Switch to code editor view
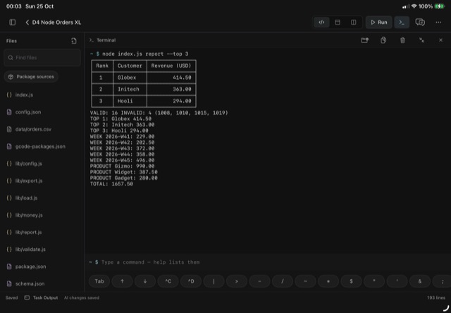Viewport: 451px width, 313px height. pos(321,23)
